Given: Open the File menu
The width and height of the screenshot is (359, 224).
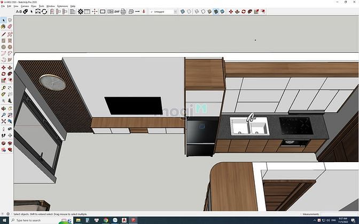Looking at the screenshot, I should tap(3, 6).
